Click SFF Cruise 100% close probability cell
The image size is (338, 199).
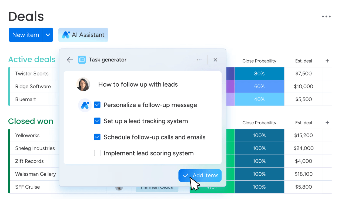pyautogui.click(x=259, y=187)
